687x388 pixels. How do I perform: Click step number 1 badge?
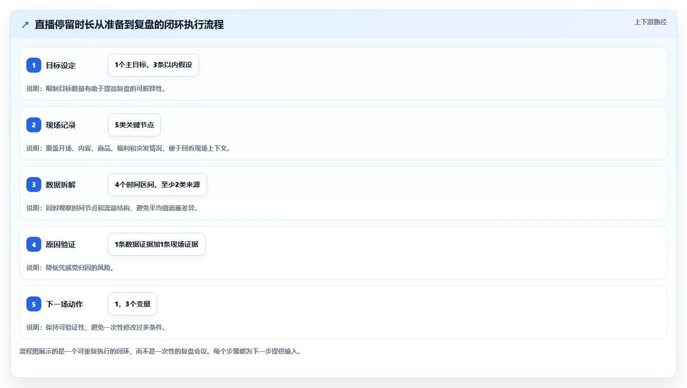(34, 65)
